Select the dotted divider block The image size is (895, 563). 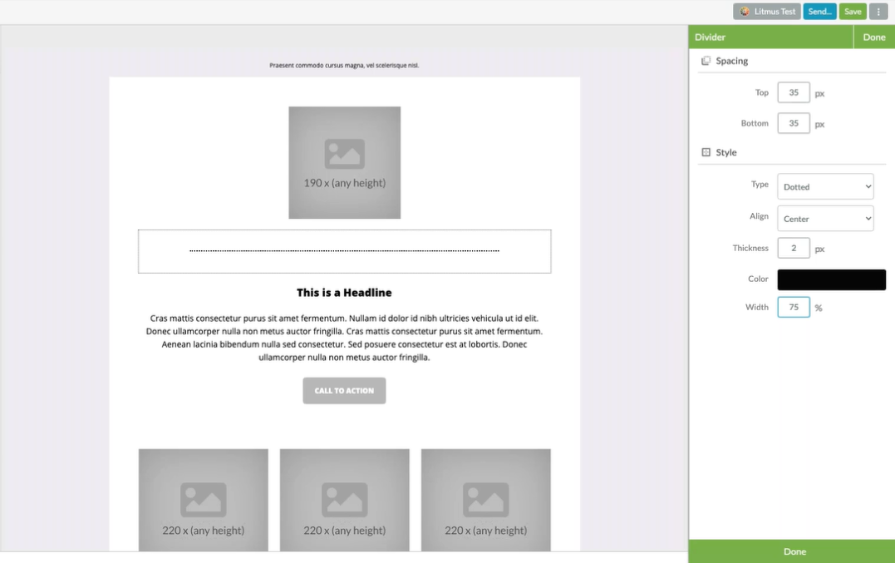click(344, 251)
